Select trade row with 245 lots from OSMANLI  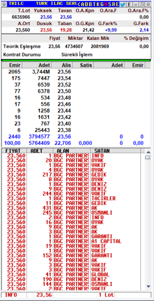tap(71, 213)
